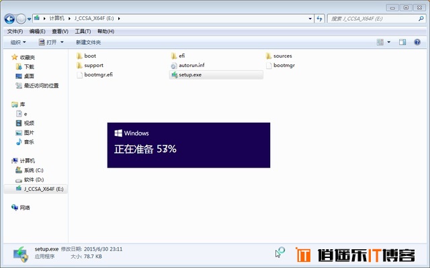Expand the view options dropdown arrow
Image resolution: width=430 pixels, height=268 pixels.
388,42
